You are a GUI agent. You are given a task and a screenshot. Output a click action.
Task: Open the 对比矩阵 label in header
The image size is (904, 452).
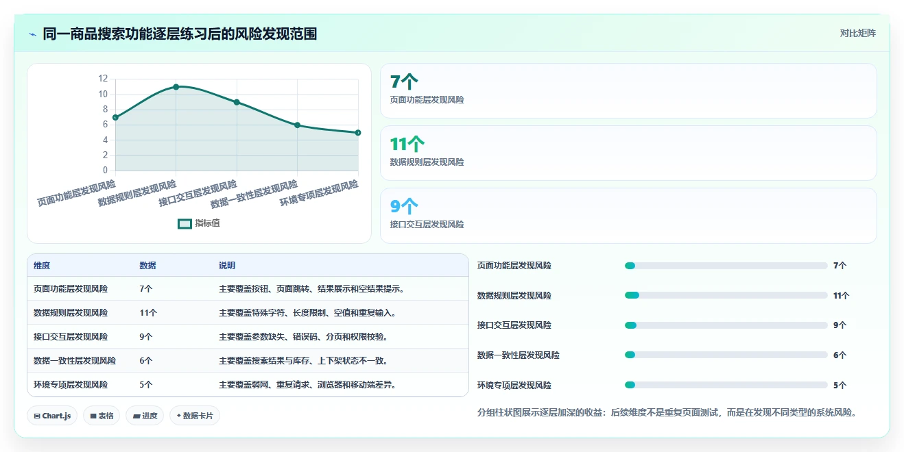click(x=857, y=33)
